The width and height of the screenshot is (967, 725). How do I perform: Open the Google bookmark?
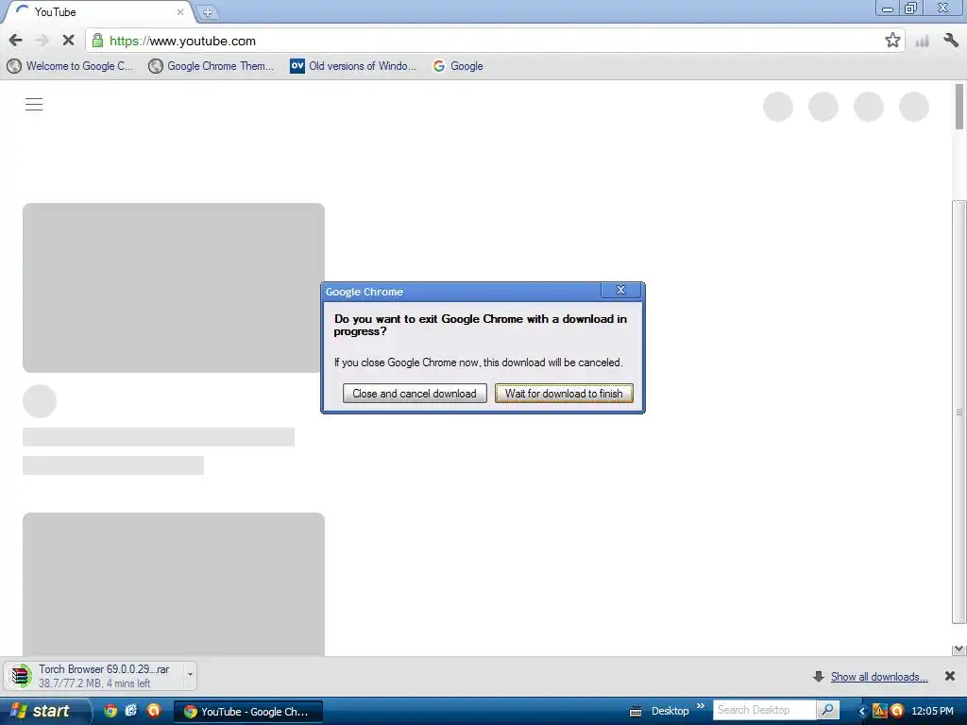point(458,66)
